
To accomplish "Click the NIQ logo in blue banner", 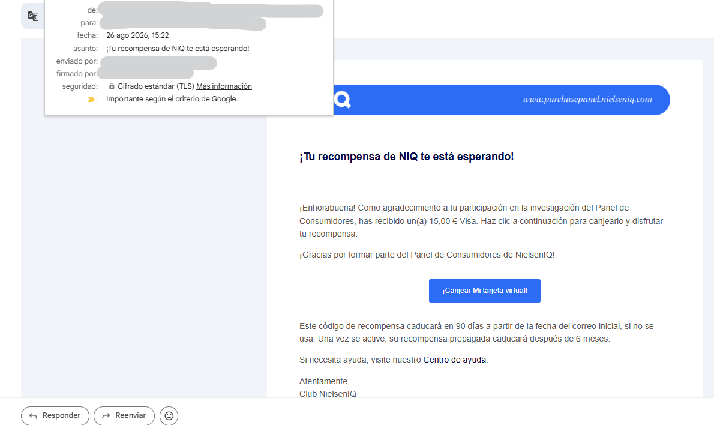I will pos(342,99).
